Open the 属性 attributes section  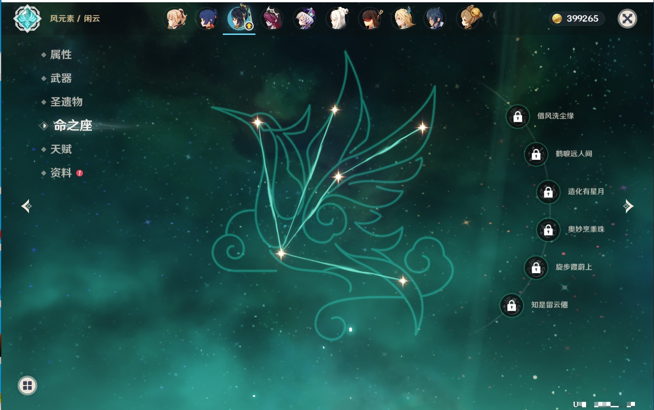(x=61, y=55)
